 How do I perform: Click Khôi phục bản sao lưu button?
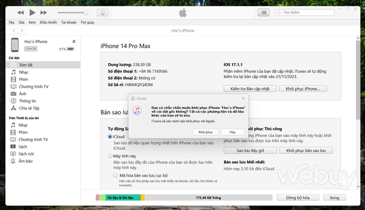coord(306,151)
